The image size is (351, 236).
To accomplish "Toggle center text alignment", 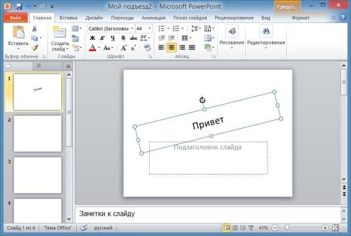I will point(172,47).
